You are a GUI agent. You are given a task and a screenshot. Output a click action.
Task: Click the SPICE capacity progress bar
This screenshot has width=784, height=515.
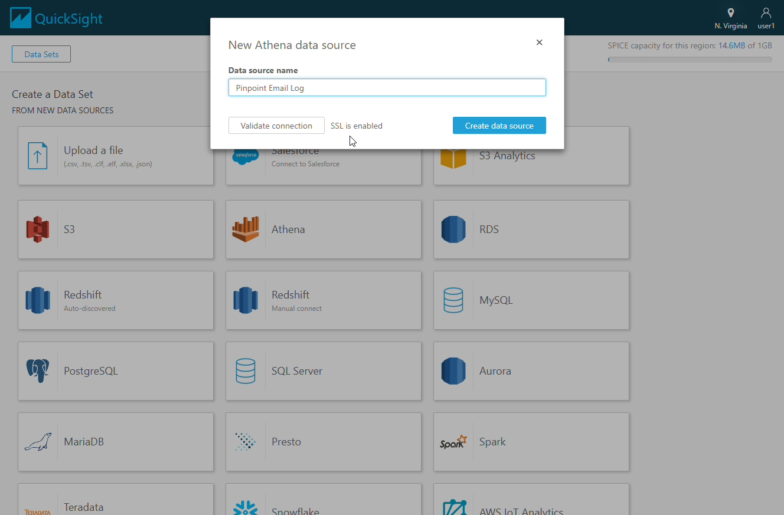point(690,60)
